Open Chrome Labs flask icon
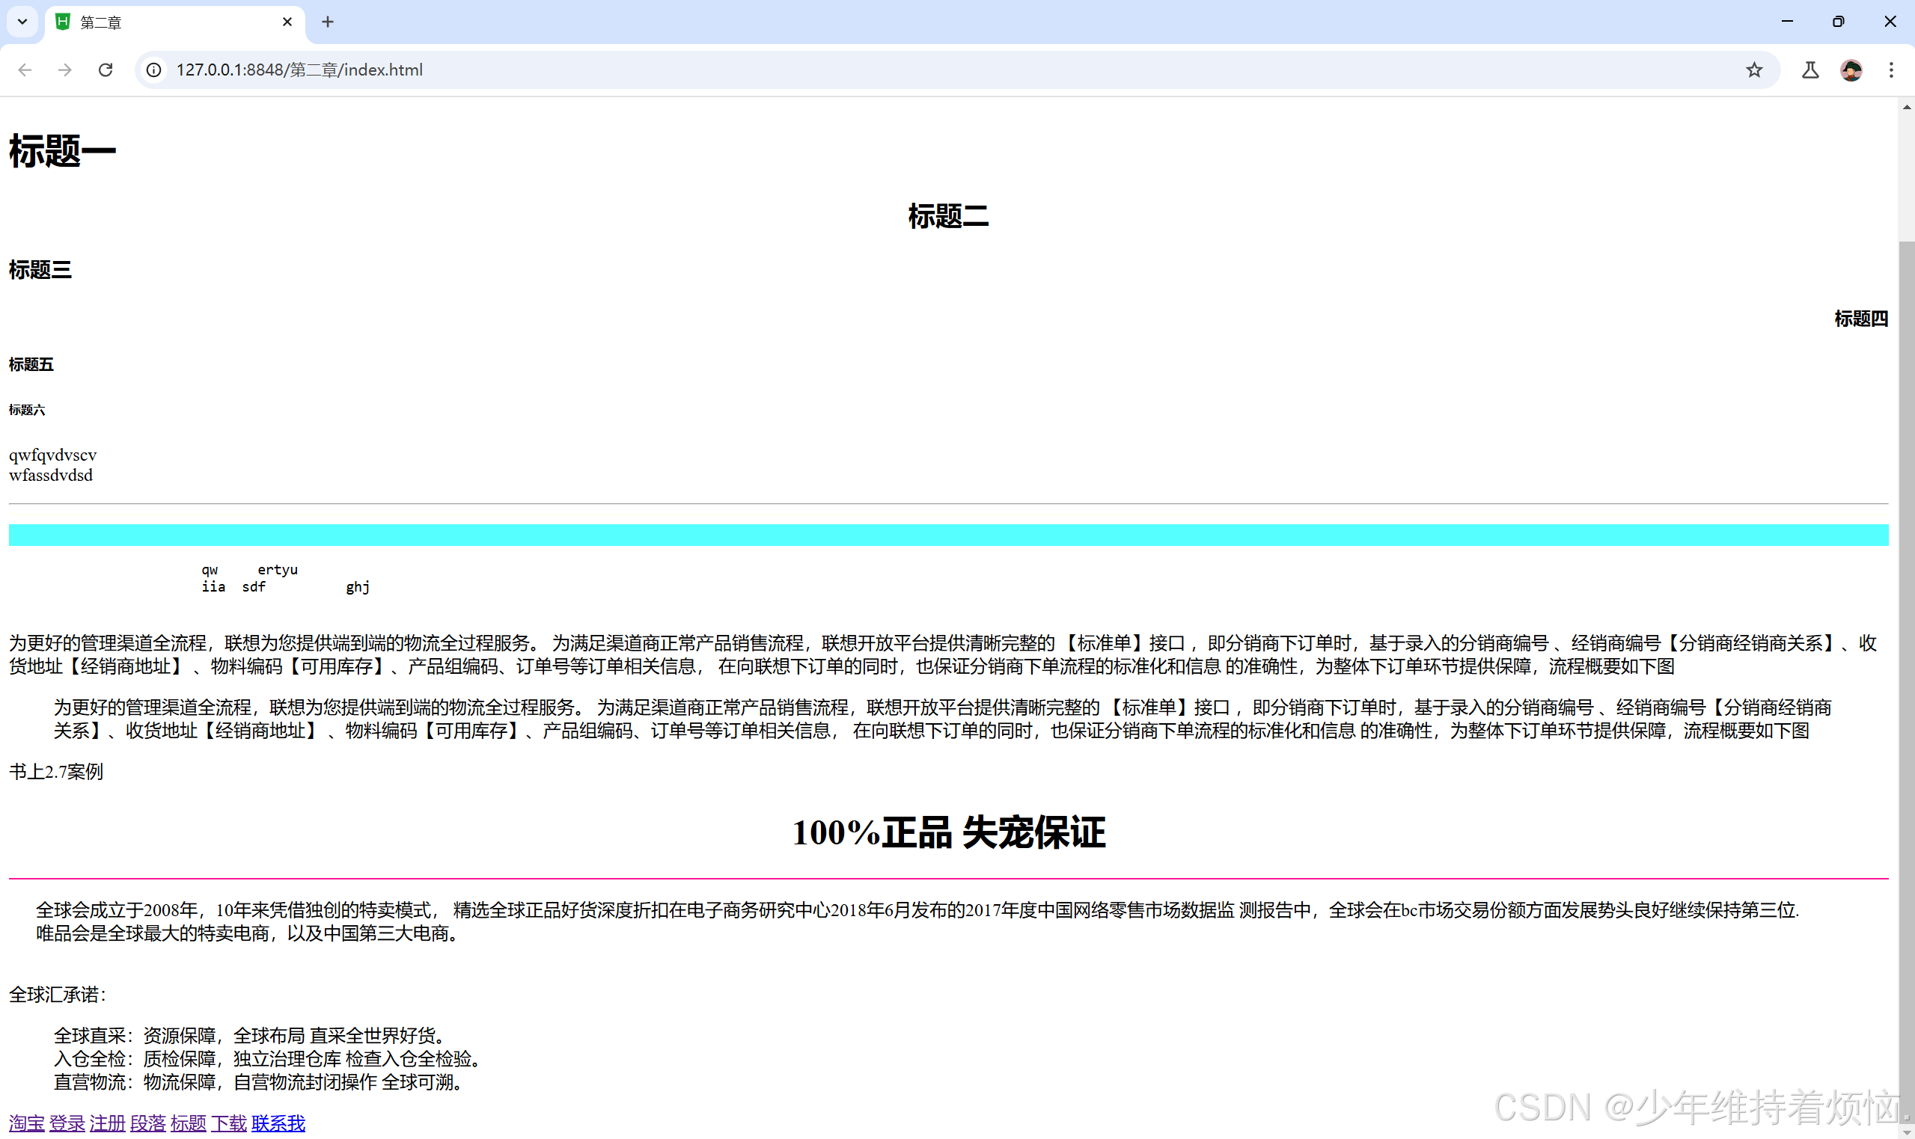The image size is (1915, 1139). (x=1809, y=70)
